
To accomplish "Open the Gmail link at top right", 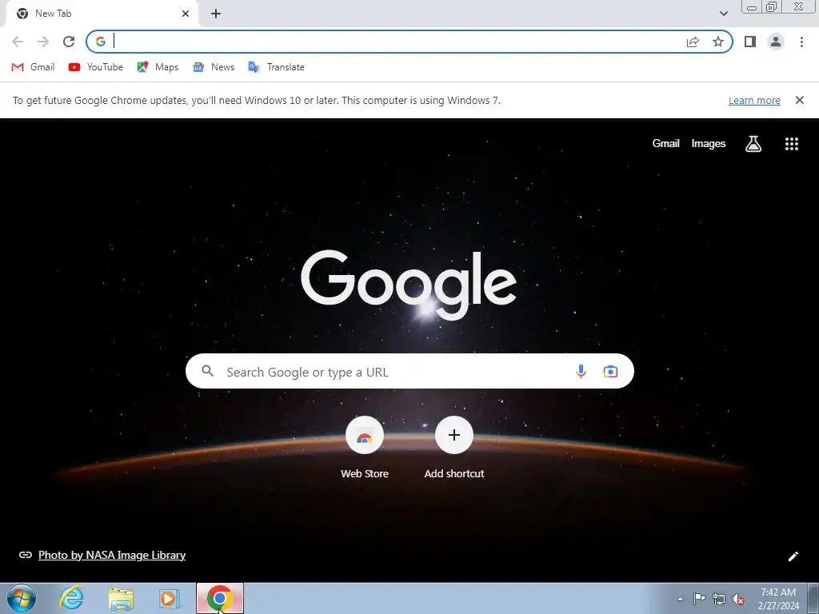I will point(665,144).
